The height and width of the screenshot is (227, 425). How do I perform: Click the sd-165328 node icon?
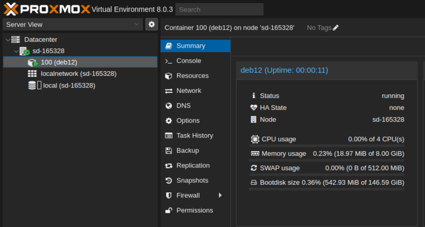(x=24, y=51)
